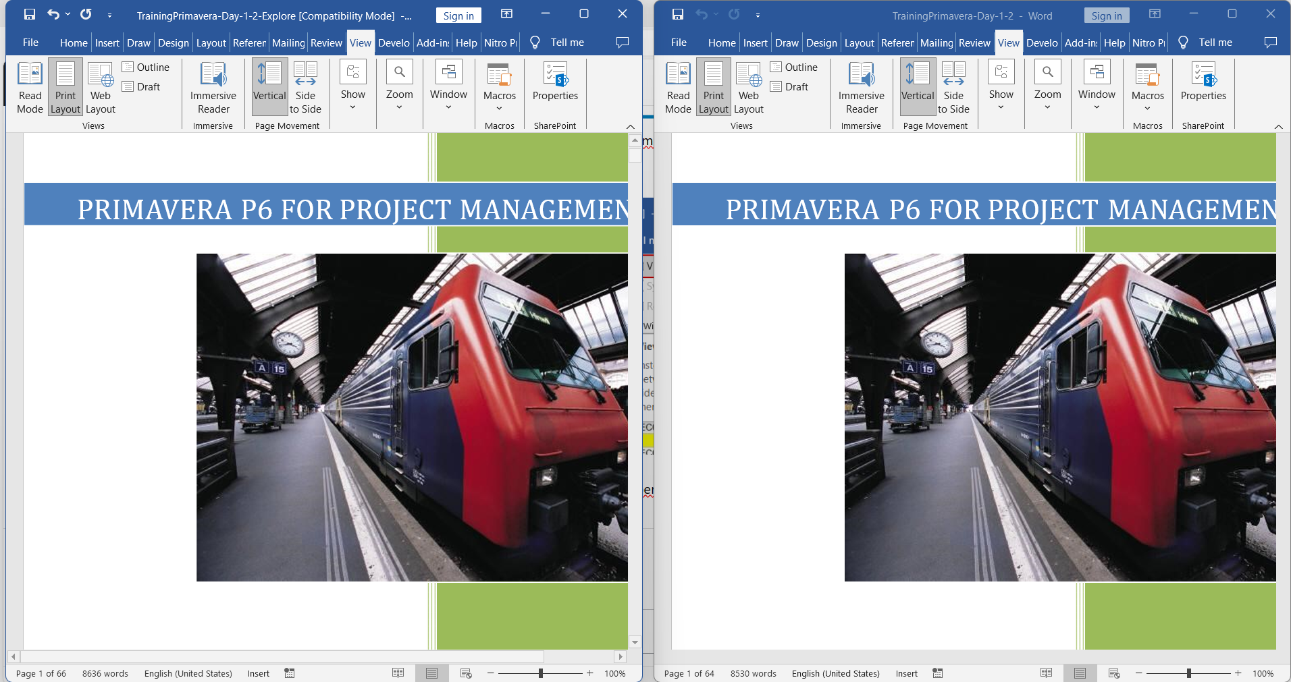Open Read Mode in left window
Image resolution: width=1291 pixels, height=682 pixels.
click(x=30, y=88)
